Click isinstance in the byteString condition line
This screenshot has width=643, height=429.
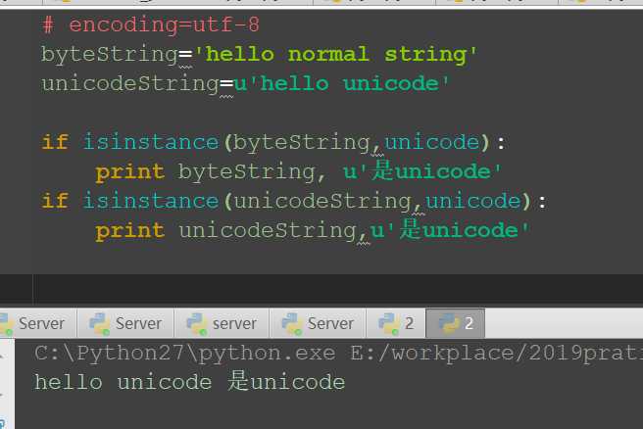tap(151, 142)
